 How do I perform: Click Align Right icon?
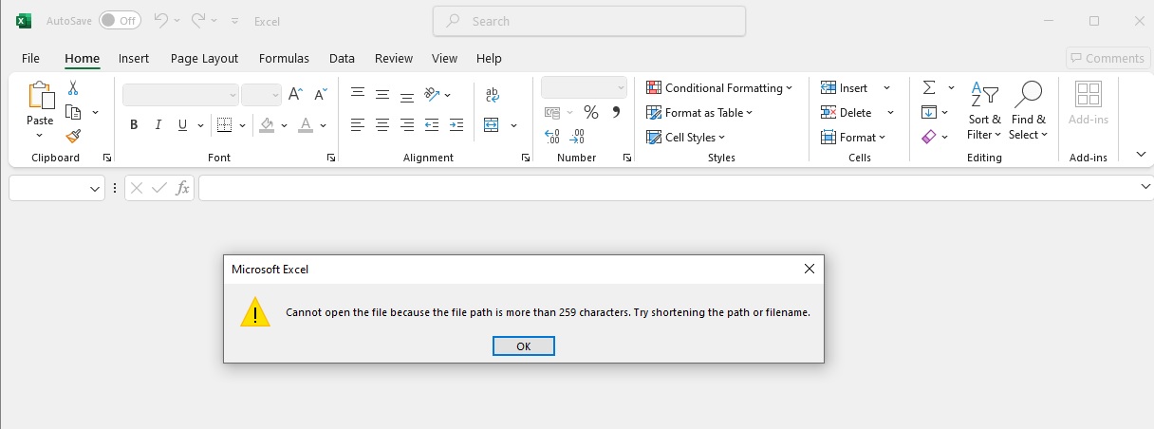[407, 124]
